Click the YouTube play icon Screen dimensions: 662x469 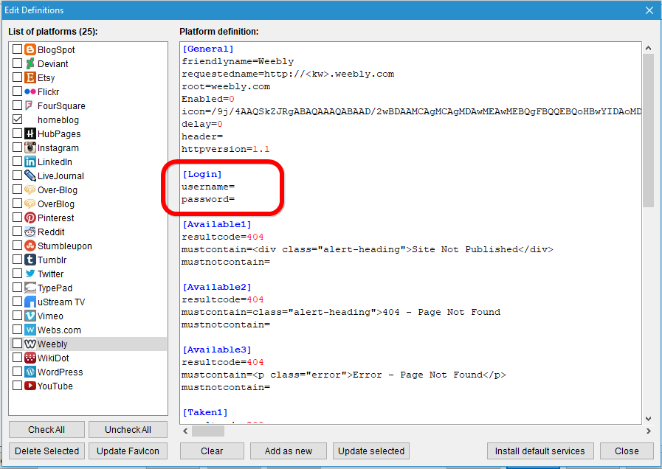click(x=30, y=386)
